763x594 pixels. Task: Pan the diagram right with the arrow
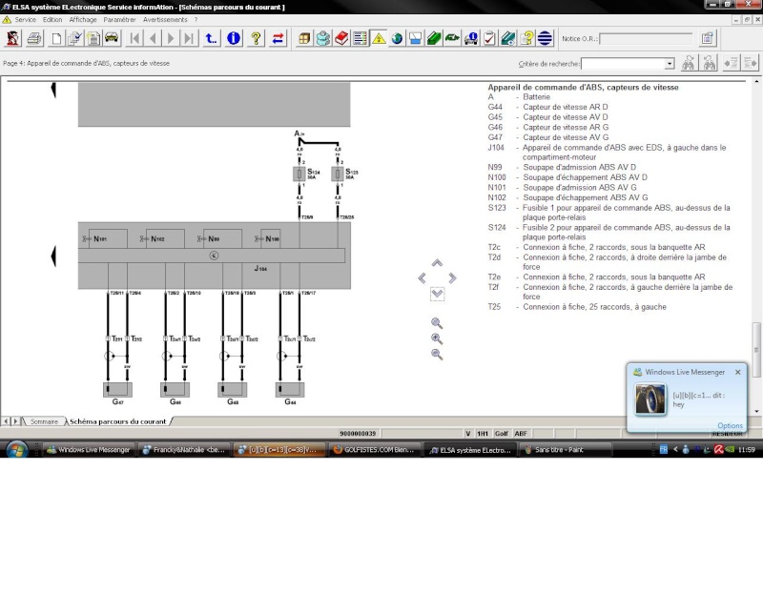[x=452, y=277]
